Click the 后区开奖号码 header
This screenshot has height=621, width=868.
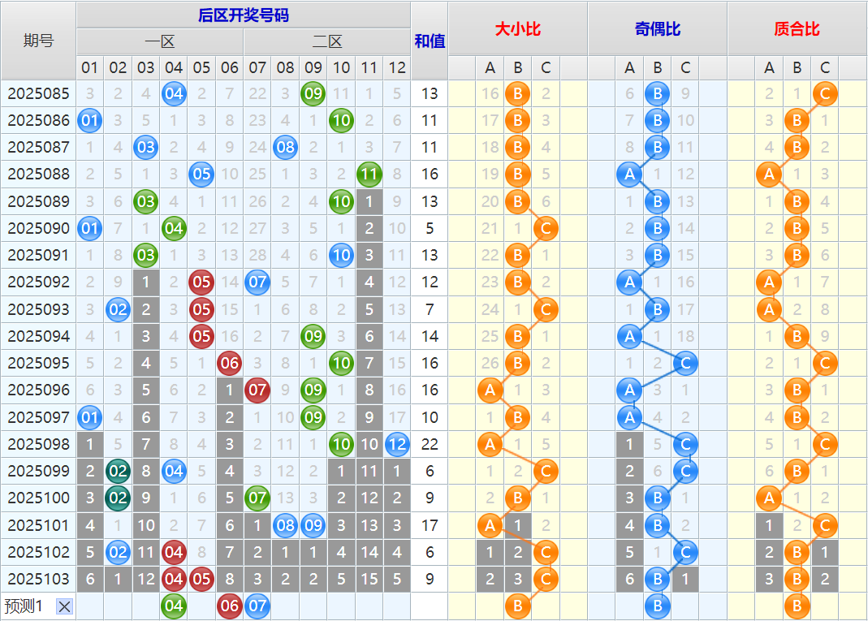pos(244,15)
